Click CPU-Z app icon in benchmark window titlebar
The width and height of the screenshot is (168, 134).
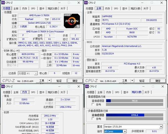(87, 86)
